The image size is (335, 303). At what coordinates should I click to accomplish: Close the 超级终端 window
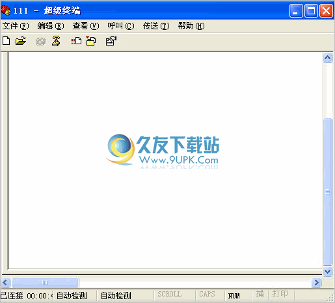[326, 10]
